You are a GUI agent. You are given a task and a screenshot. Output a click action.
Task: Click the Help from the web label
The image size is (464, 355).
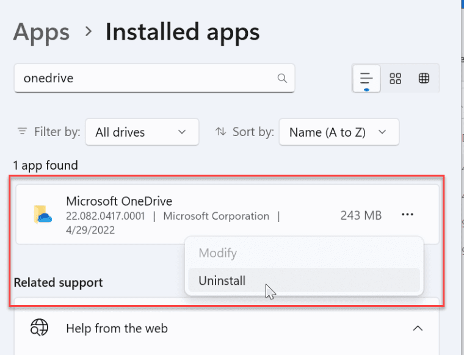[x=117, y=328]
